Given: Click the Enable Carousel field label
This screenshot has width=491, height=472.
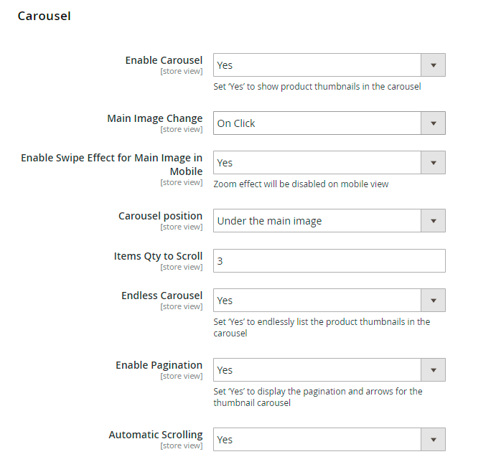Looking at the screenshot, I should pos(164,60).
